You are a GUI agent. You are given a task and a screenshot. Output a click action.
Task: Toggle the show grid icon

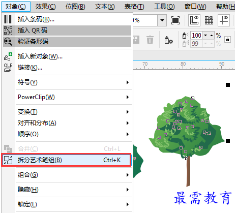click(209, 20)
